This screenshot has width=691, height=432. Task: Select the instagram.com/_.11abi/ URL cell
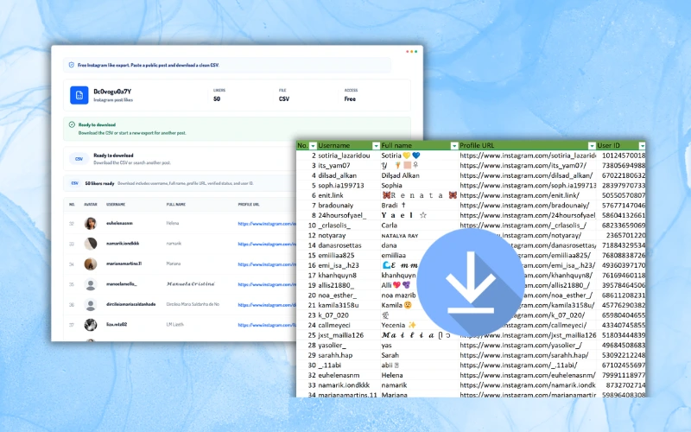click(527, 365)
